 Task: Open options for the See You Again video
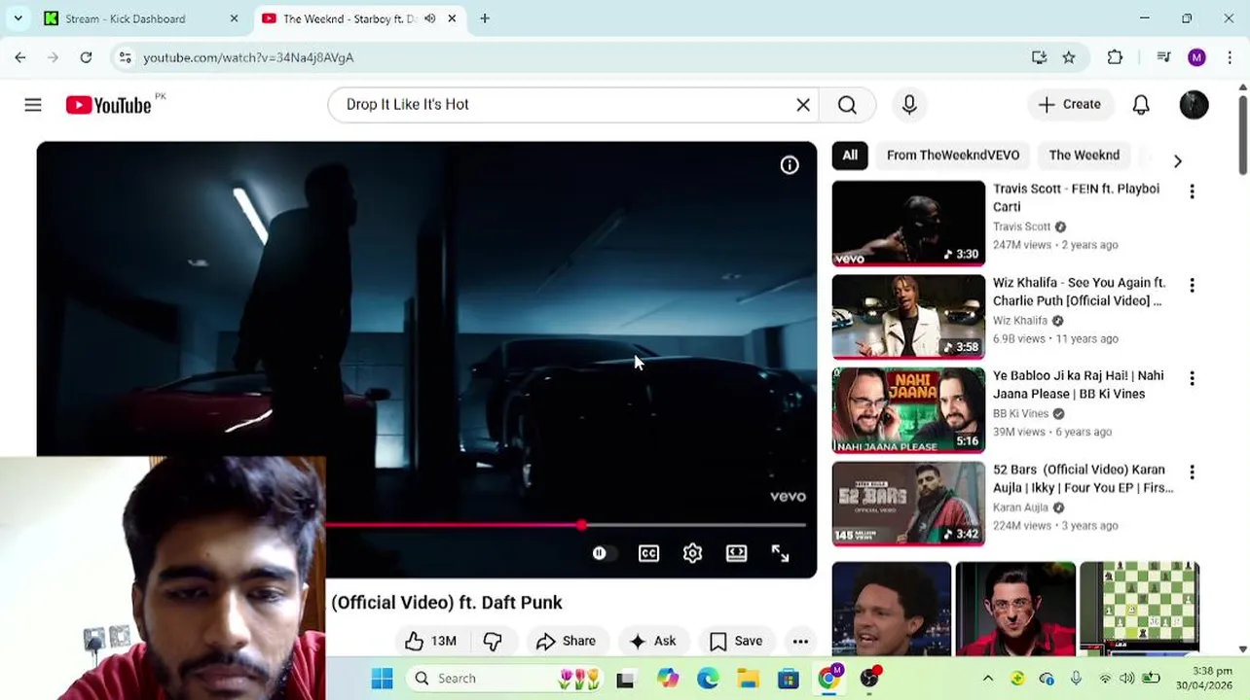1192,285
